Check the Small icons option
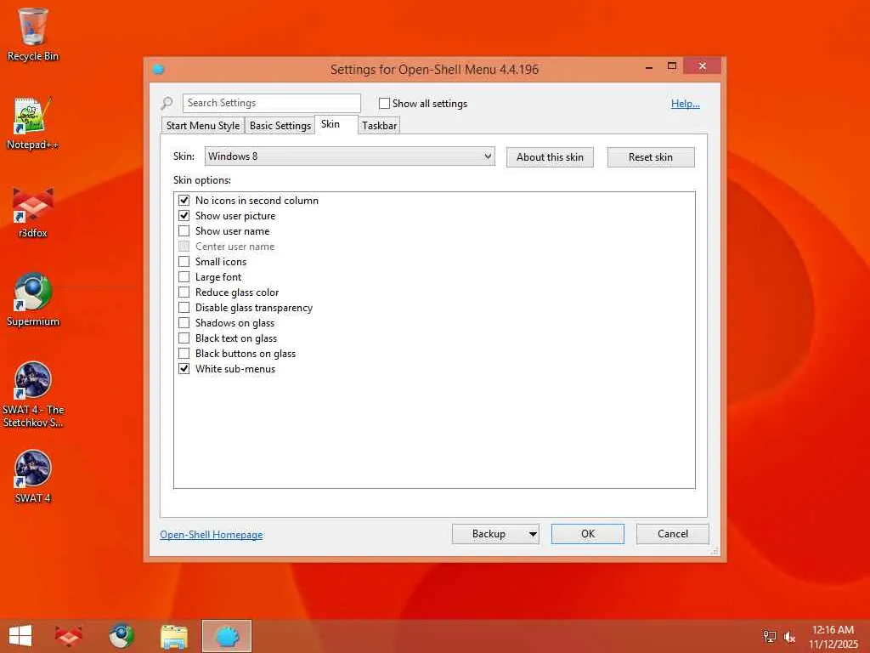This screenshot has width=870, height=653. pos(184,262)
